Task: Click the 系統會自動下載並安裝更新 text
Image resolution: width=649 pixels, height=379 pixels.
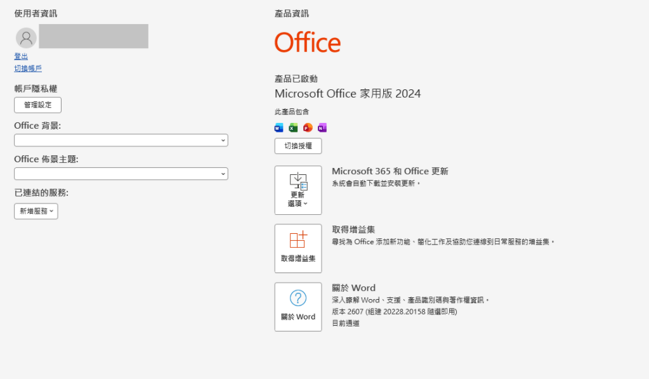Action: (376, 183)
